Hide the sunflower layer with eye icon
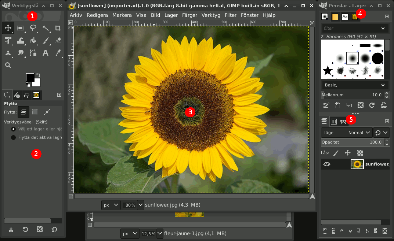The image size is (394, 241). point(326,164)
